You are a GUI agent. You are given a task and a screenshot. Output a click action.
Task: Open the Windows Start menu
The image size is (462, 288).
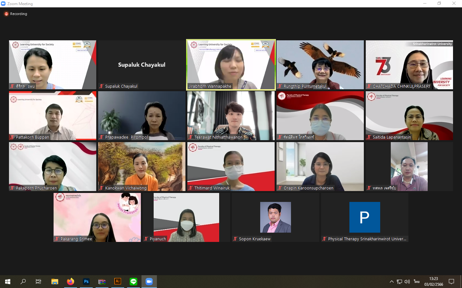(x=8, y=282)
